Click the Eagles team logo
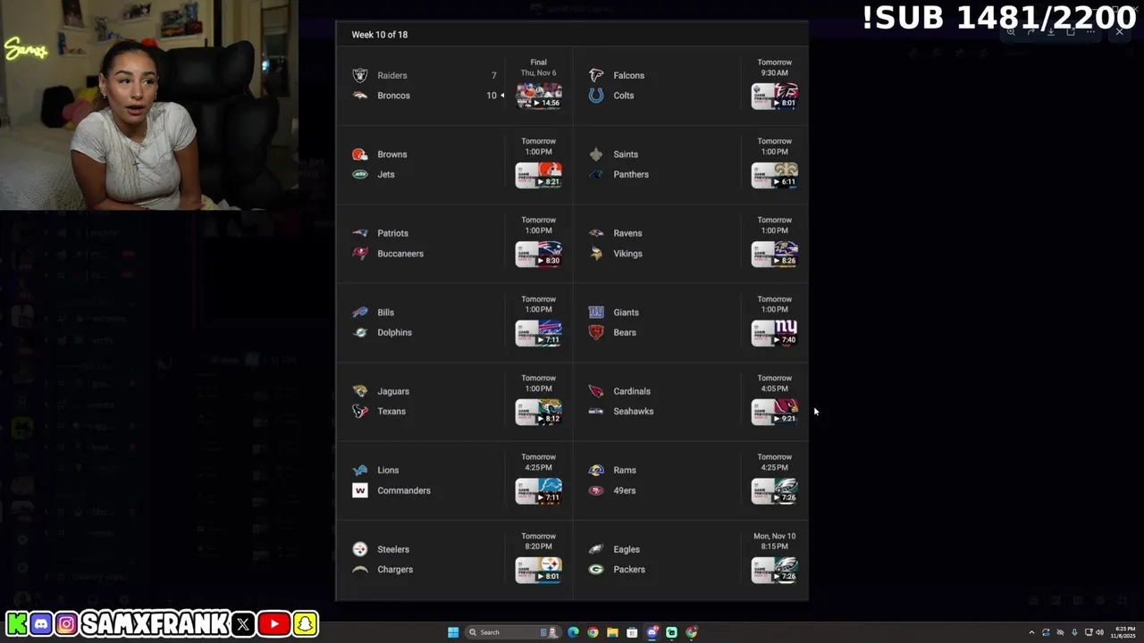The width and height of the screenshot is (1144, 643). click(596, 549)
